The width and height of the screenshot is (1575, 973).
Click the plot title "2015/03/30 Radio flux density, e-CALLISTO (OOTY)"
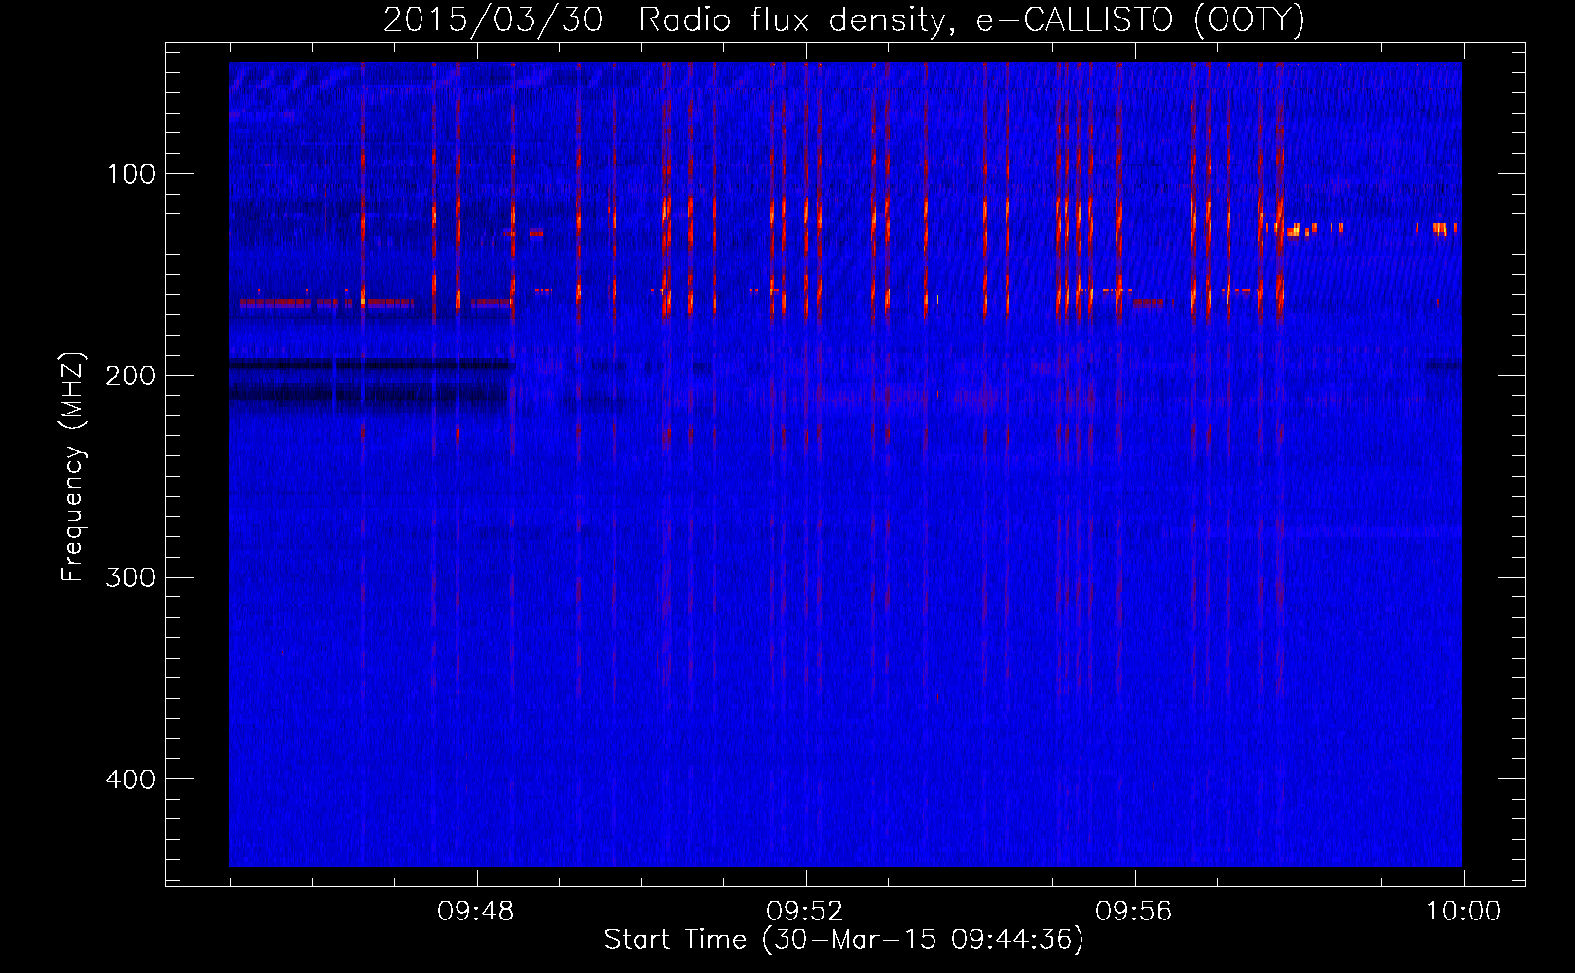[x=844, y=19]
